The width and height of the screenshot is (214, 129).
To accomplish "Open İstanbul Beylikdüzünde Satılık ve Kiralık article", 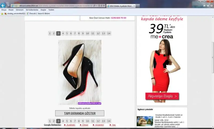I will pyautogui.click(x=169, y=116).
